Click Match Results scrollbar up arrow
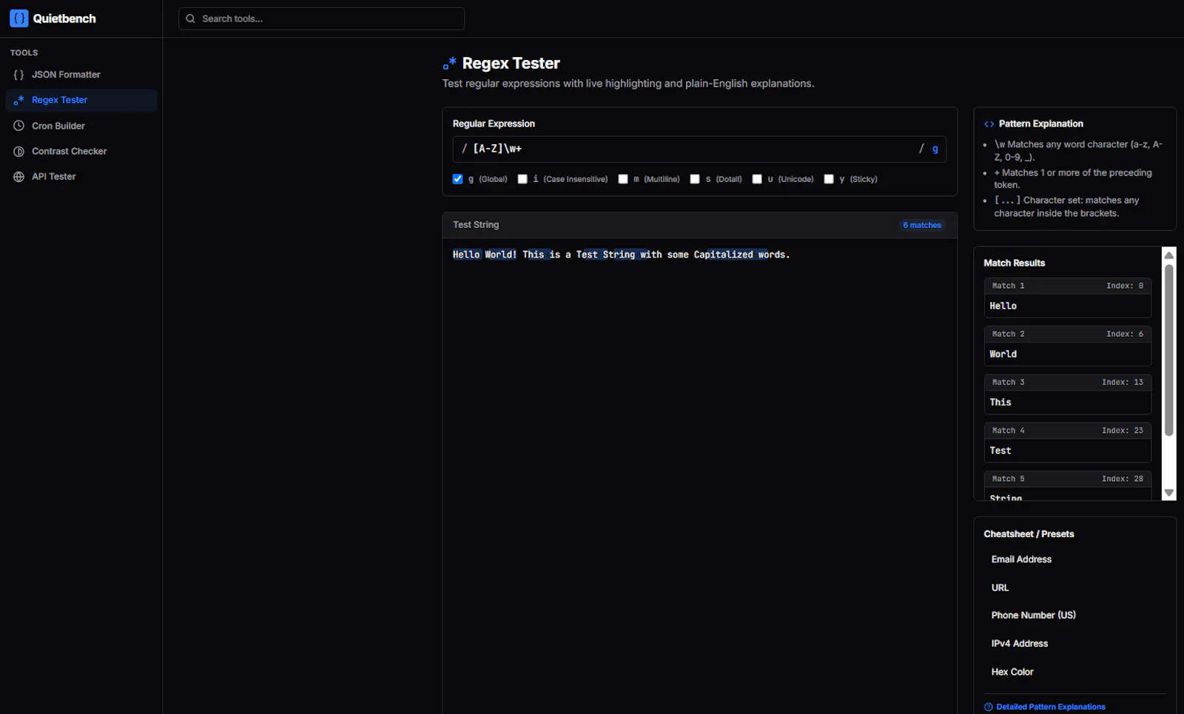 pos(1169,255)
